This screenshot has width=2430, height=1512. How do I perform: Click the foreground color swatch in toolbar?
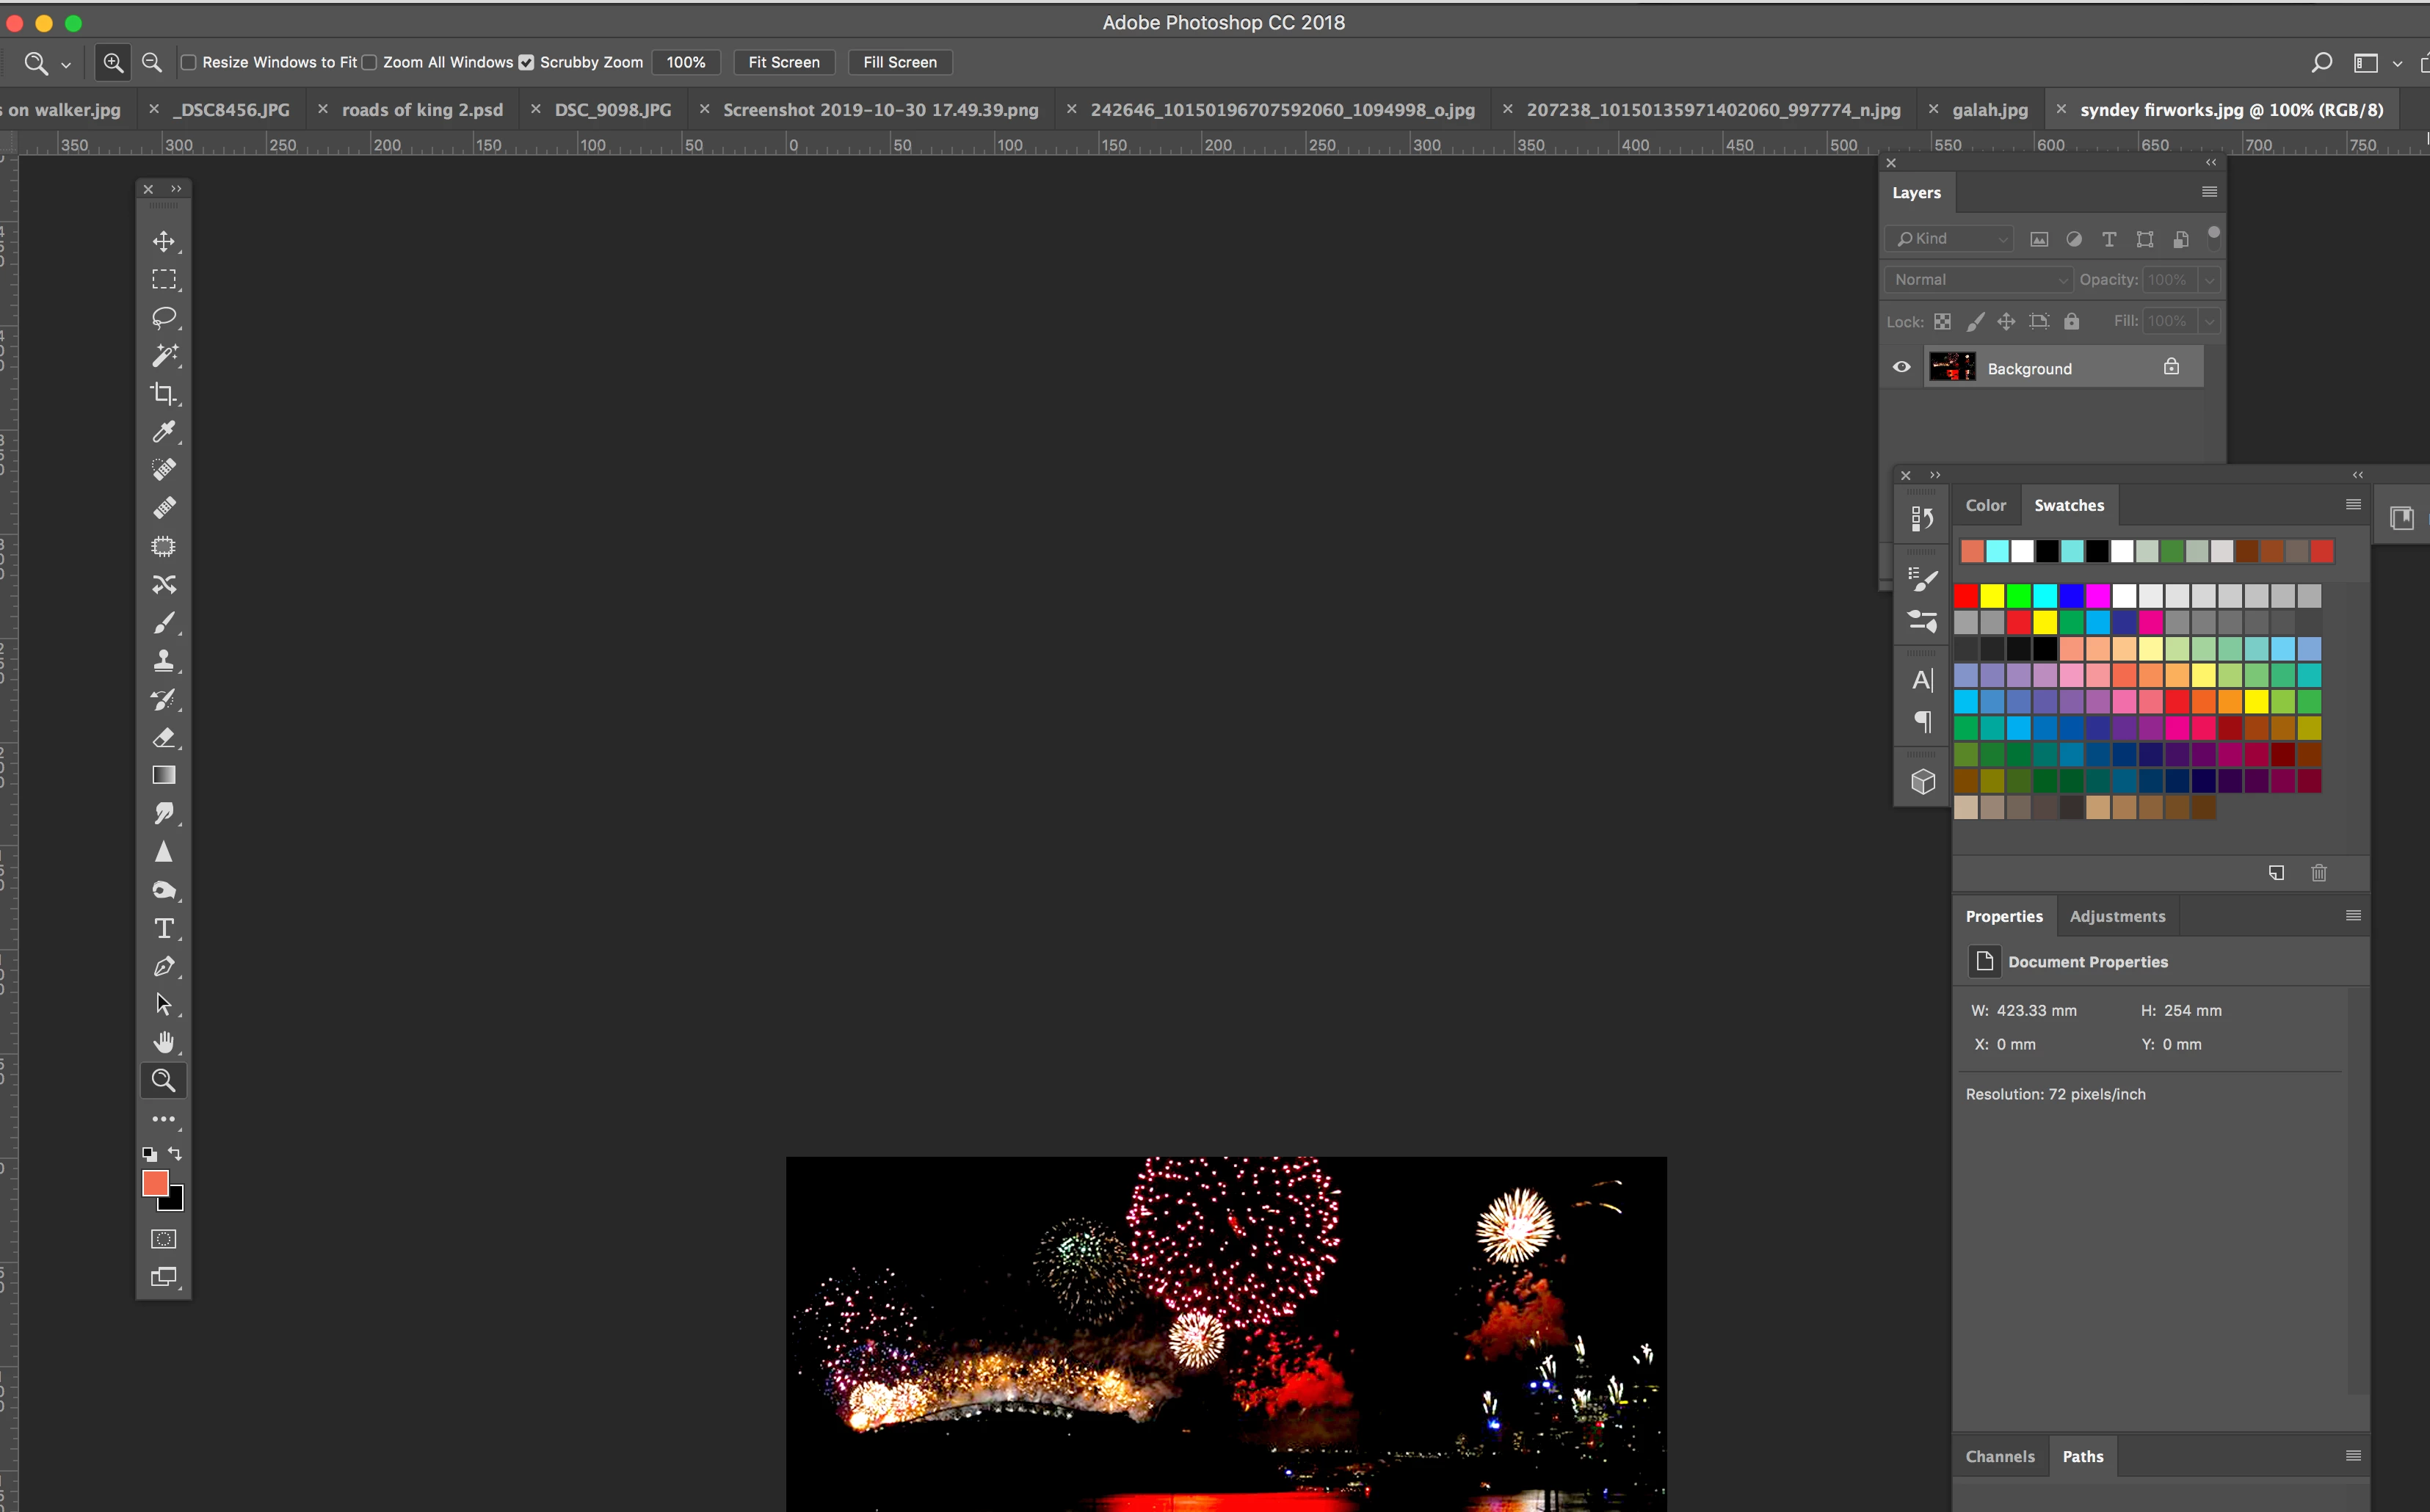tap(154, 1183)
